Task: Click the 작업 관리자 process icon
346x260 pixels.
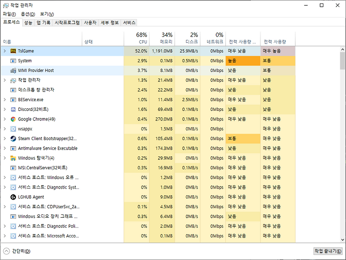Action: [x=13, y=80]
